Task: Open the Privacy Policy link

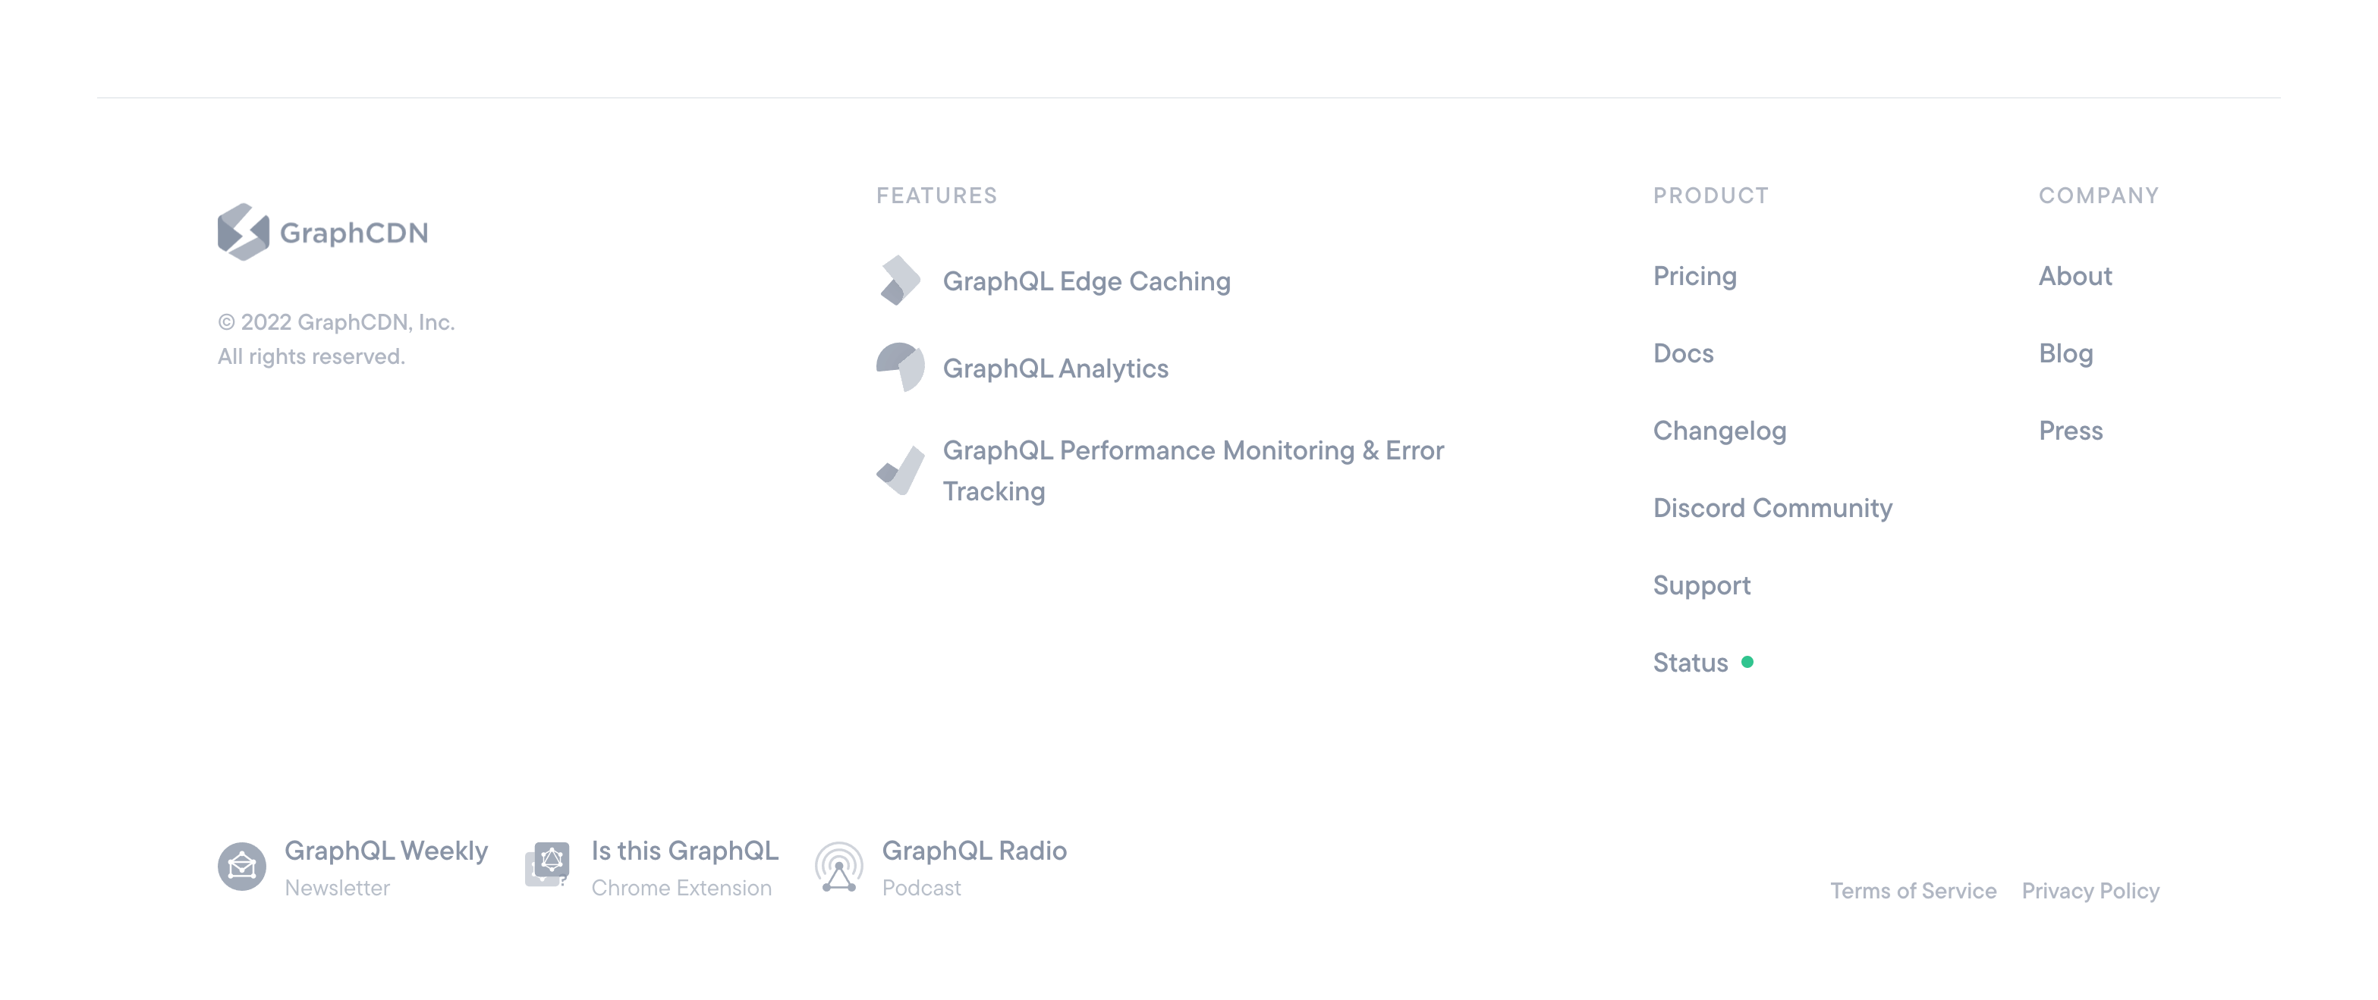Action: (2090, 891)
